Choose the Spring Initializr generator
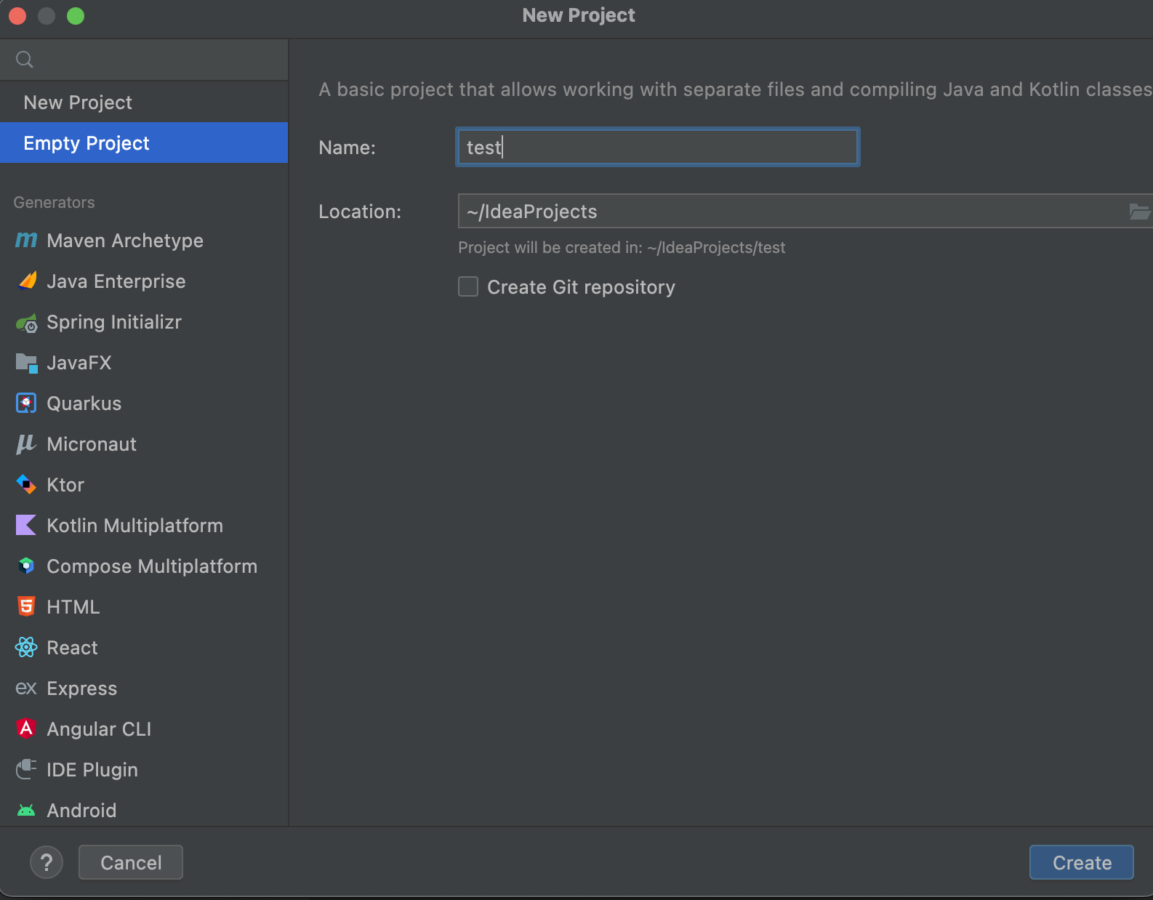The height and width of the screenshot is (900, 1153). tap(144, 322)
